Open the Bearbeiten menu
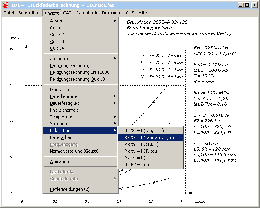The height and width of the screenshot is (208, 260). (29, 13)
